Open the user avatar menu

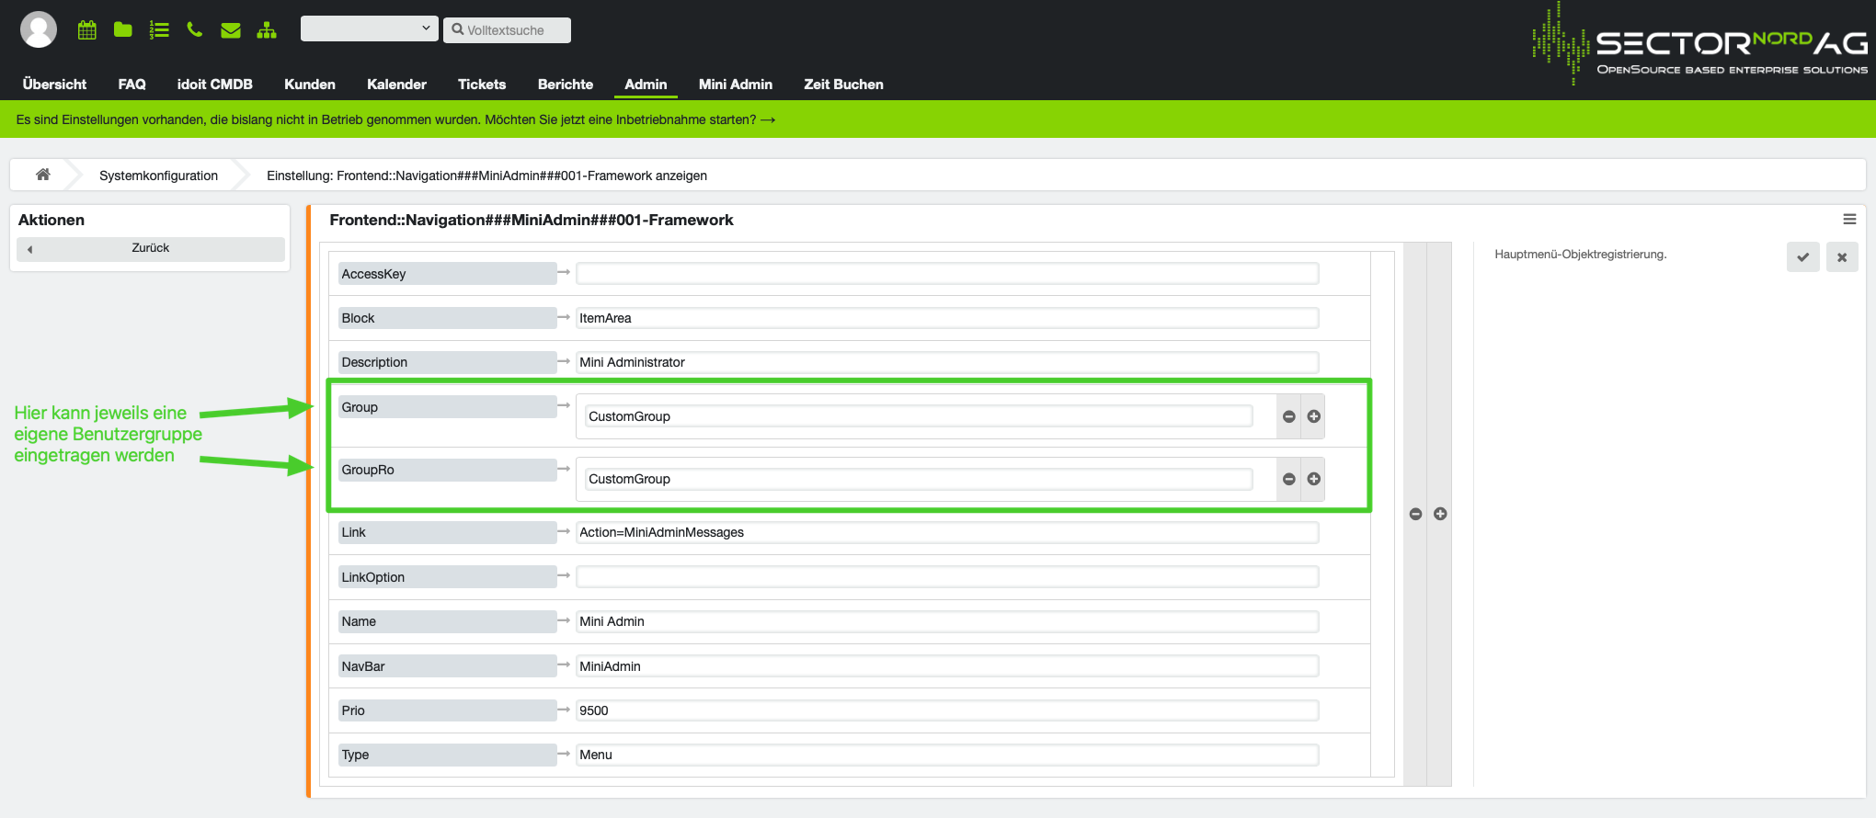(39, 29)
